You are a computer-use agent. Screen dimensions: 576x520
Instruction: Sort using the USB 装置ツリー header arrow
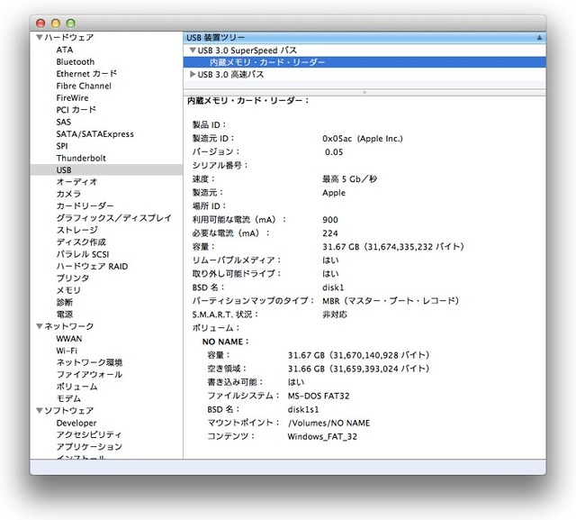coord(539,37)
